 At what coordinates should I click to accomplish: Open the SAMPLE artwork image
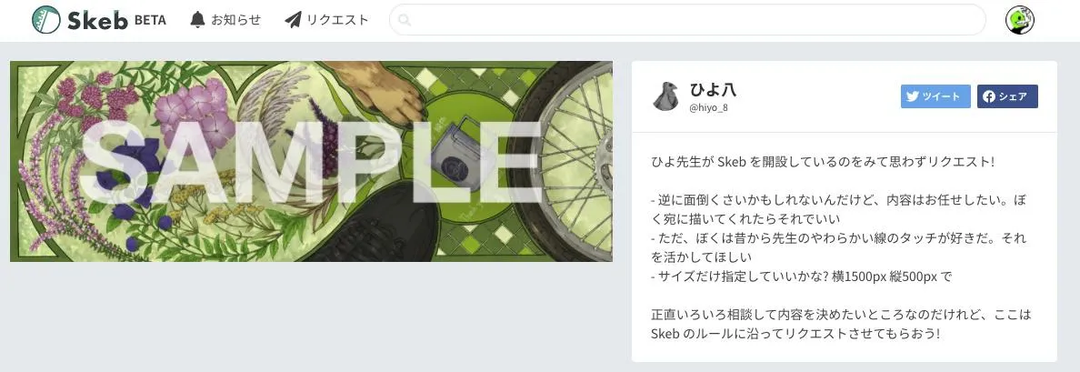311,161
